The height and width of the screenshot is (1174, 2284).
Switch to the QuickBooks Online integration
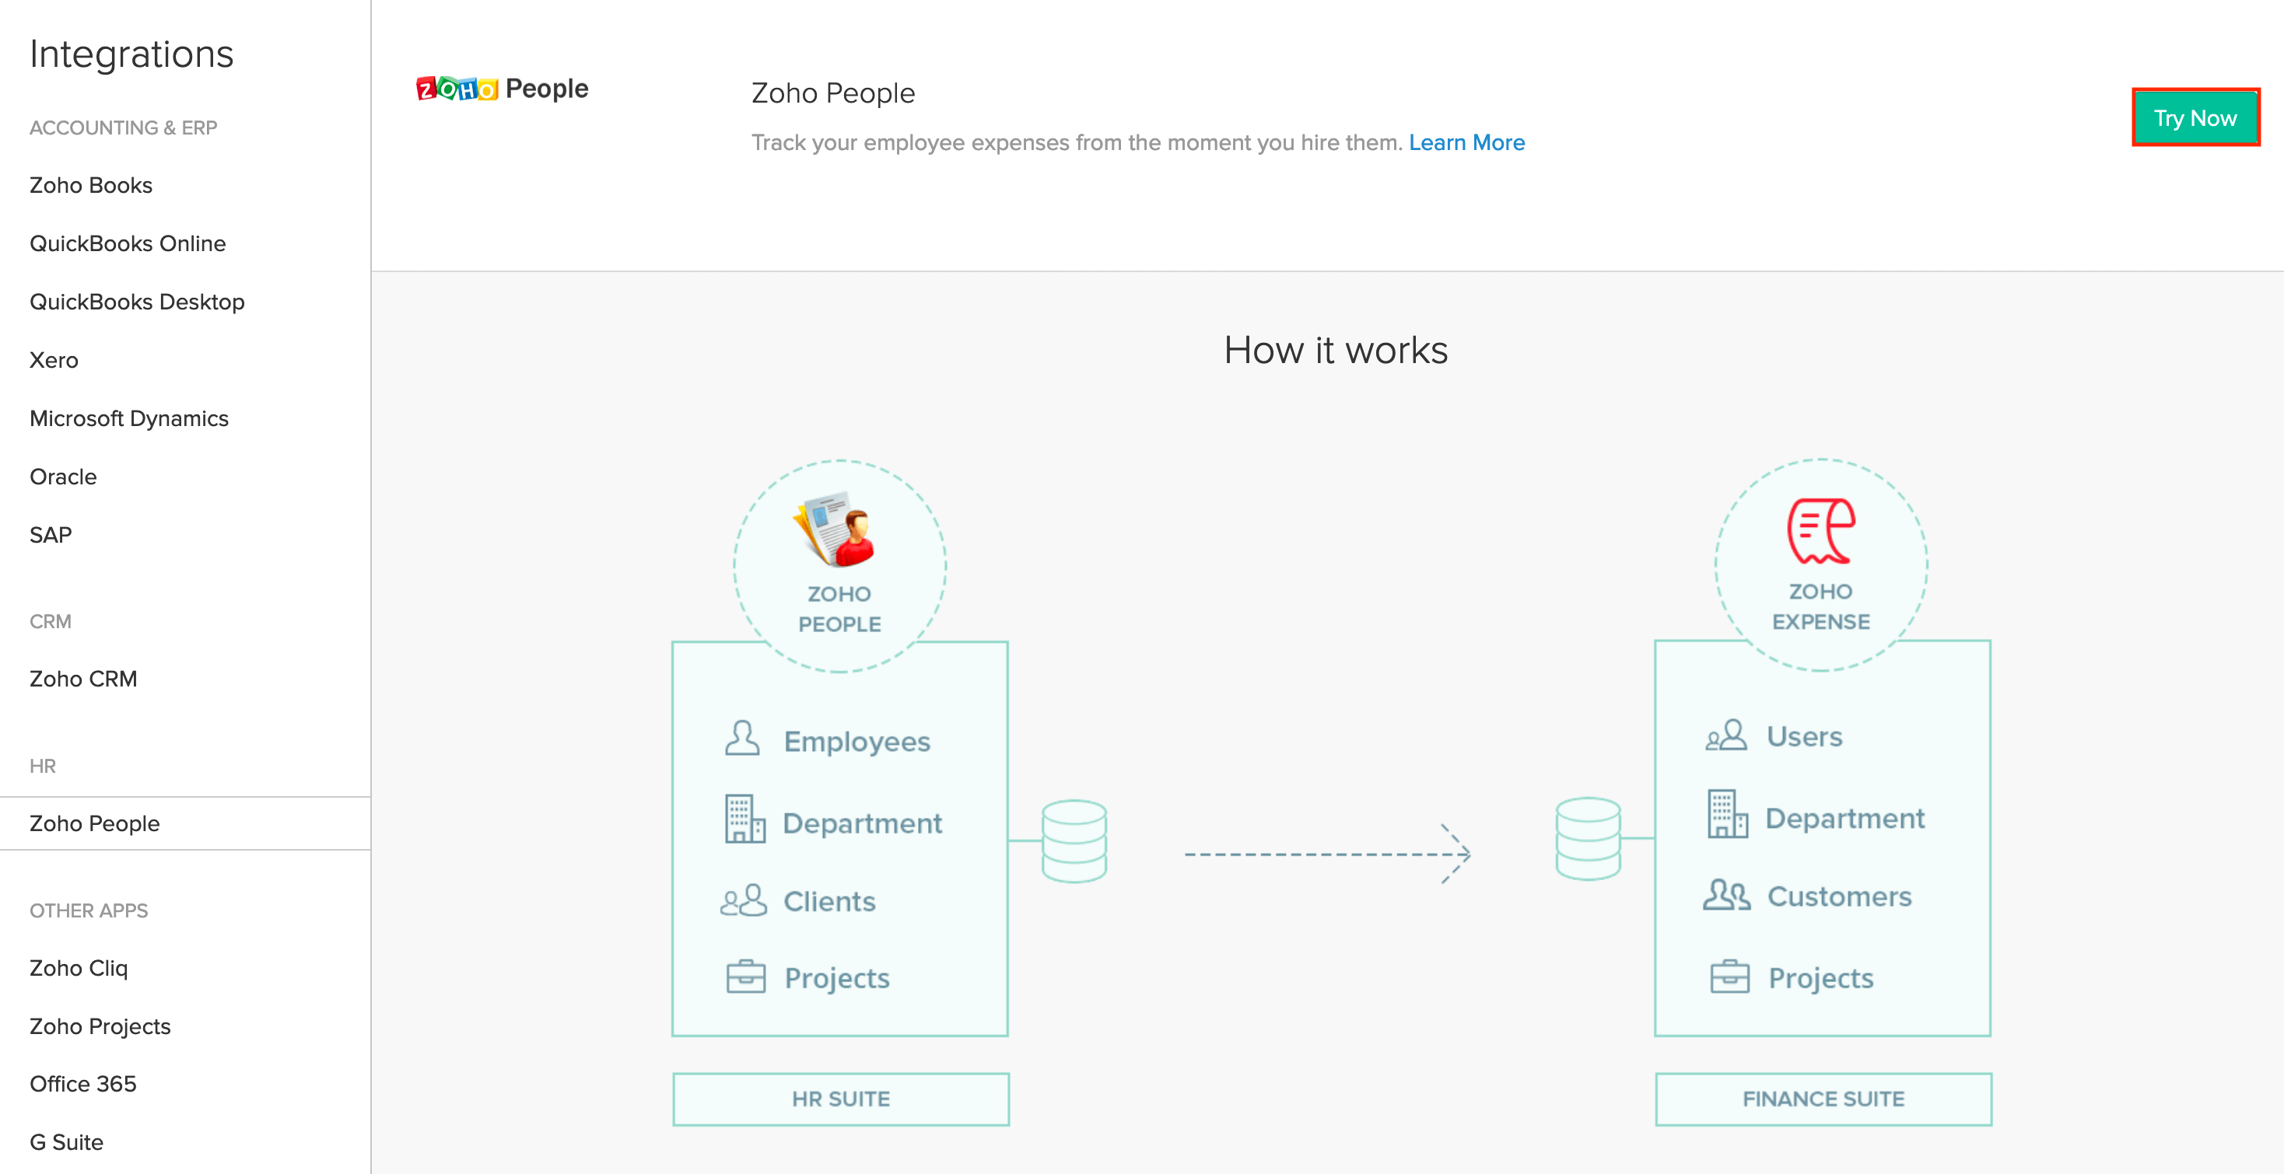pyautogui.click(x=128, y=243)
